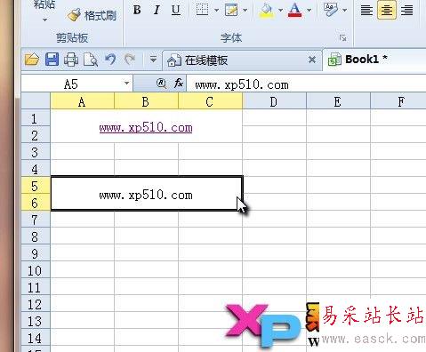Select column D header
The width and height of the screenshot is (426, 352).
(274, 101)
